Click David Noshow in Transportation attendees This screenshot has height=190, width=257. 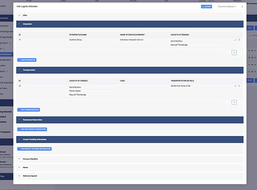coord(75,87)
